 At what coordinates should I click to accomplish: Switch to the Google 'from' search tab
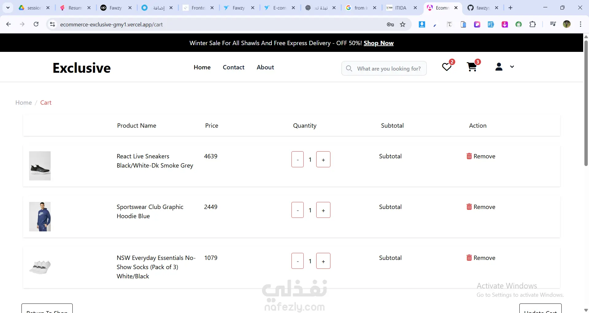pyautogui.click(x=361, y=8)
